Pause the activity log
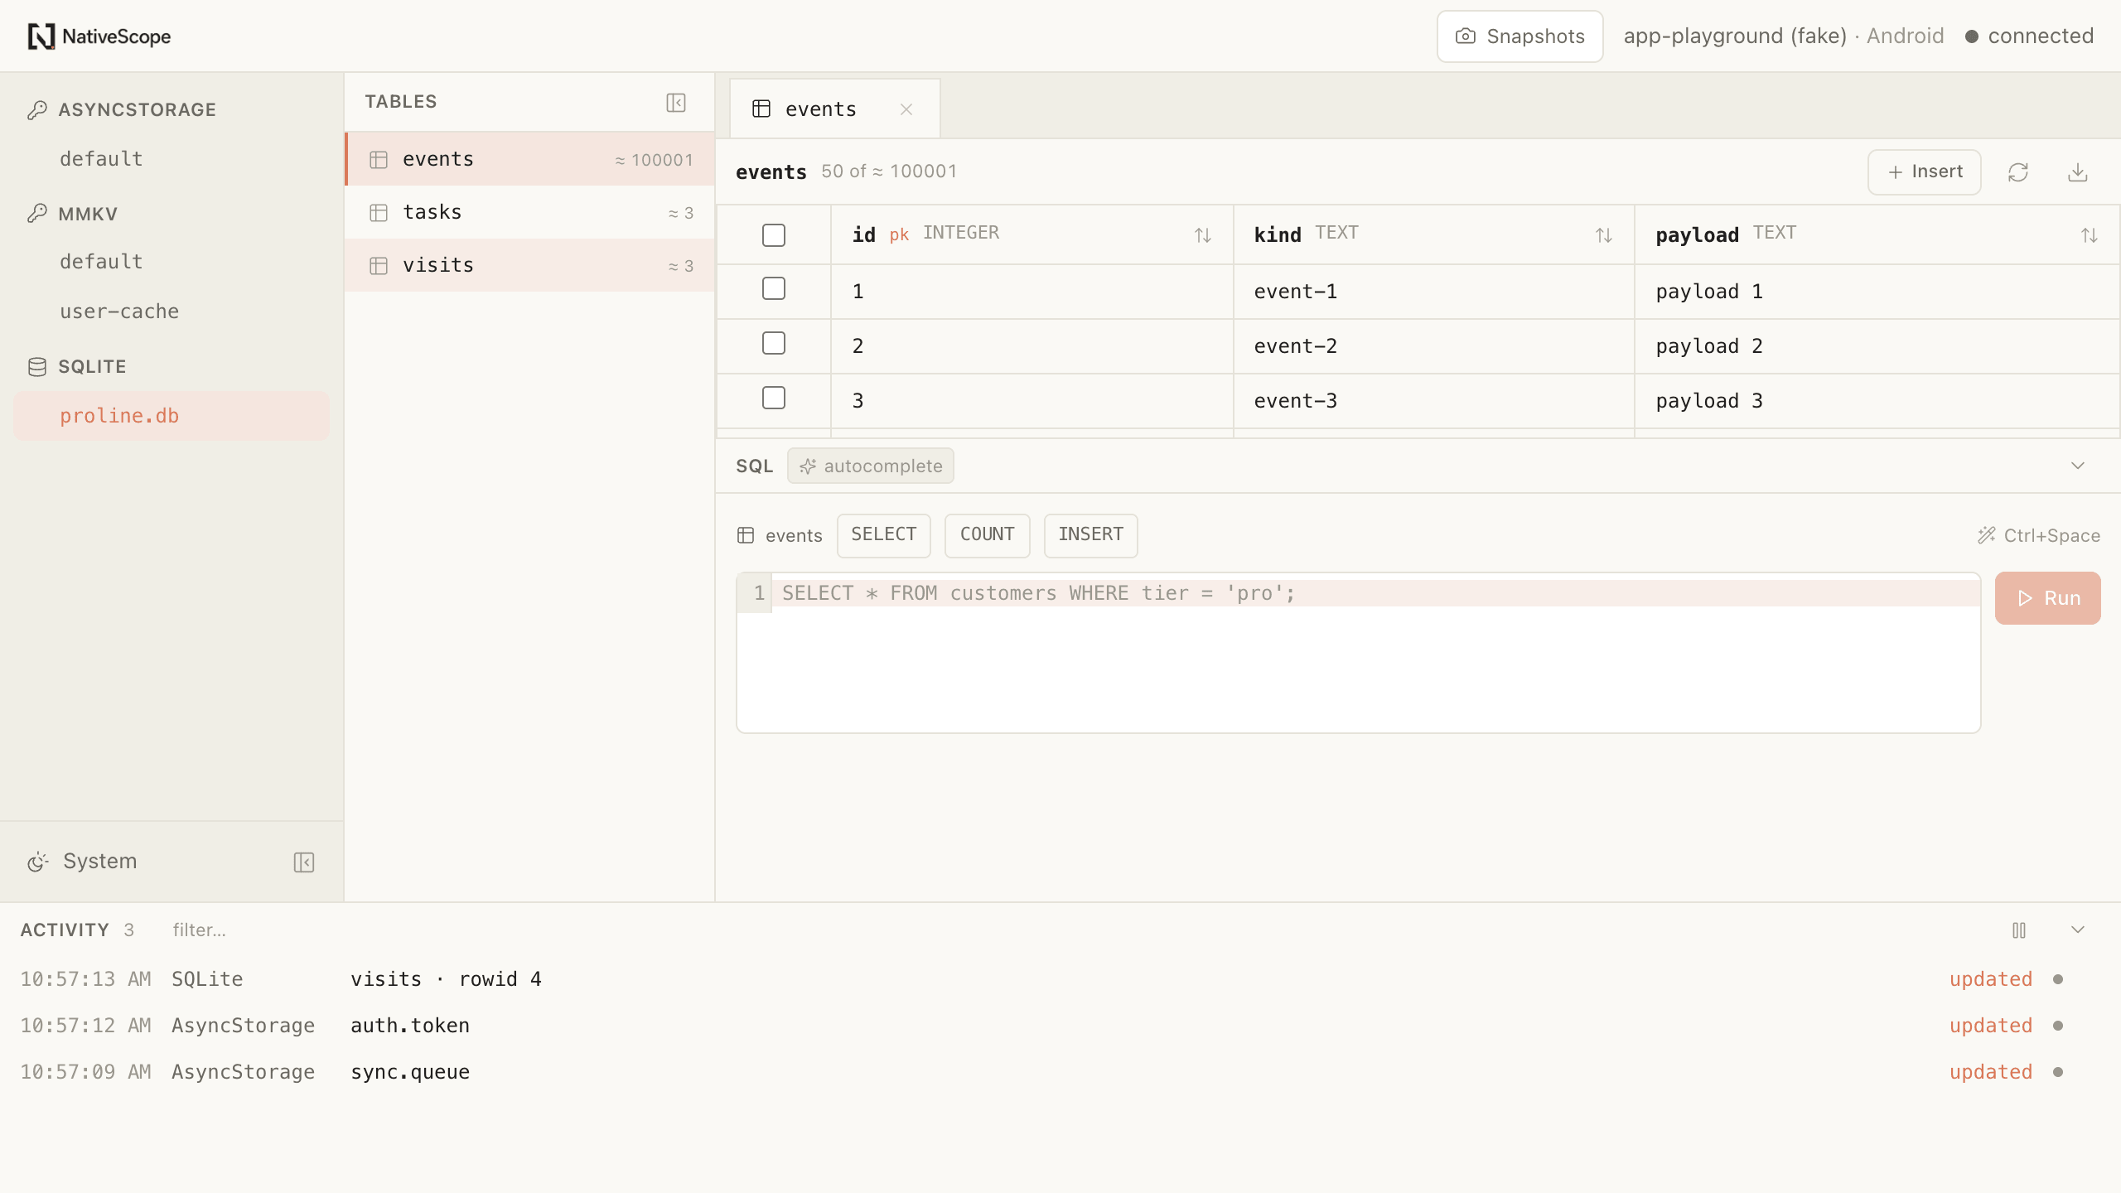 tap(2019, 930)
